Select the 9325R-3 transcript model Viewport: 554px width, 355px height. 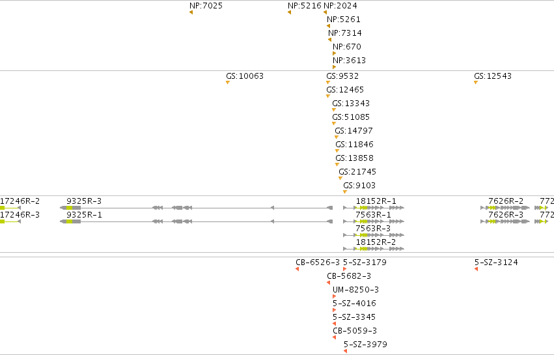coord(197,208)
